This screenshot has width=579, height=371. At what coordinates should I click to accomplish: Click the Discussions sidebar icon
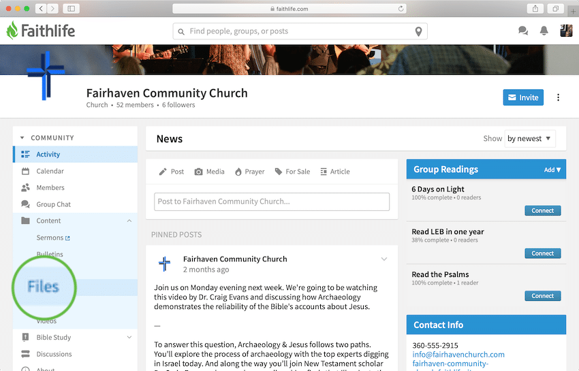(25, 354)
